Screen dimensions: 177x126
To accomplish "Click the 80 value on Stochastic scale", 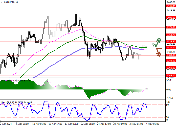I will pyautogui.click(x=168, y=105).
